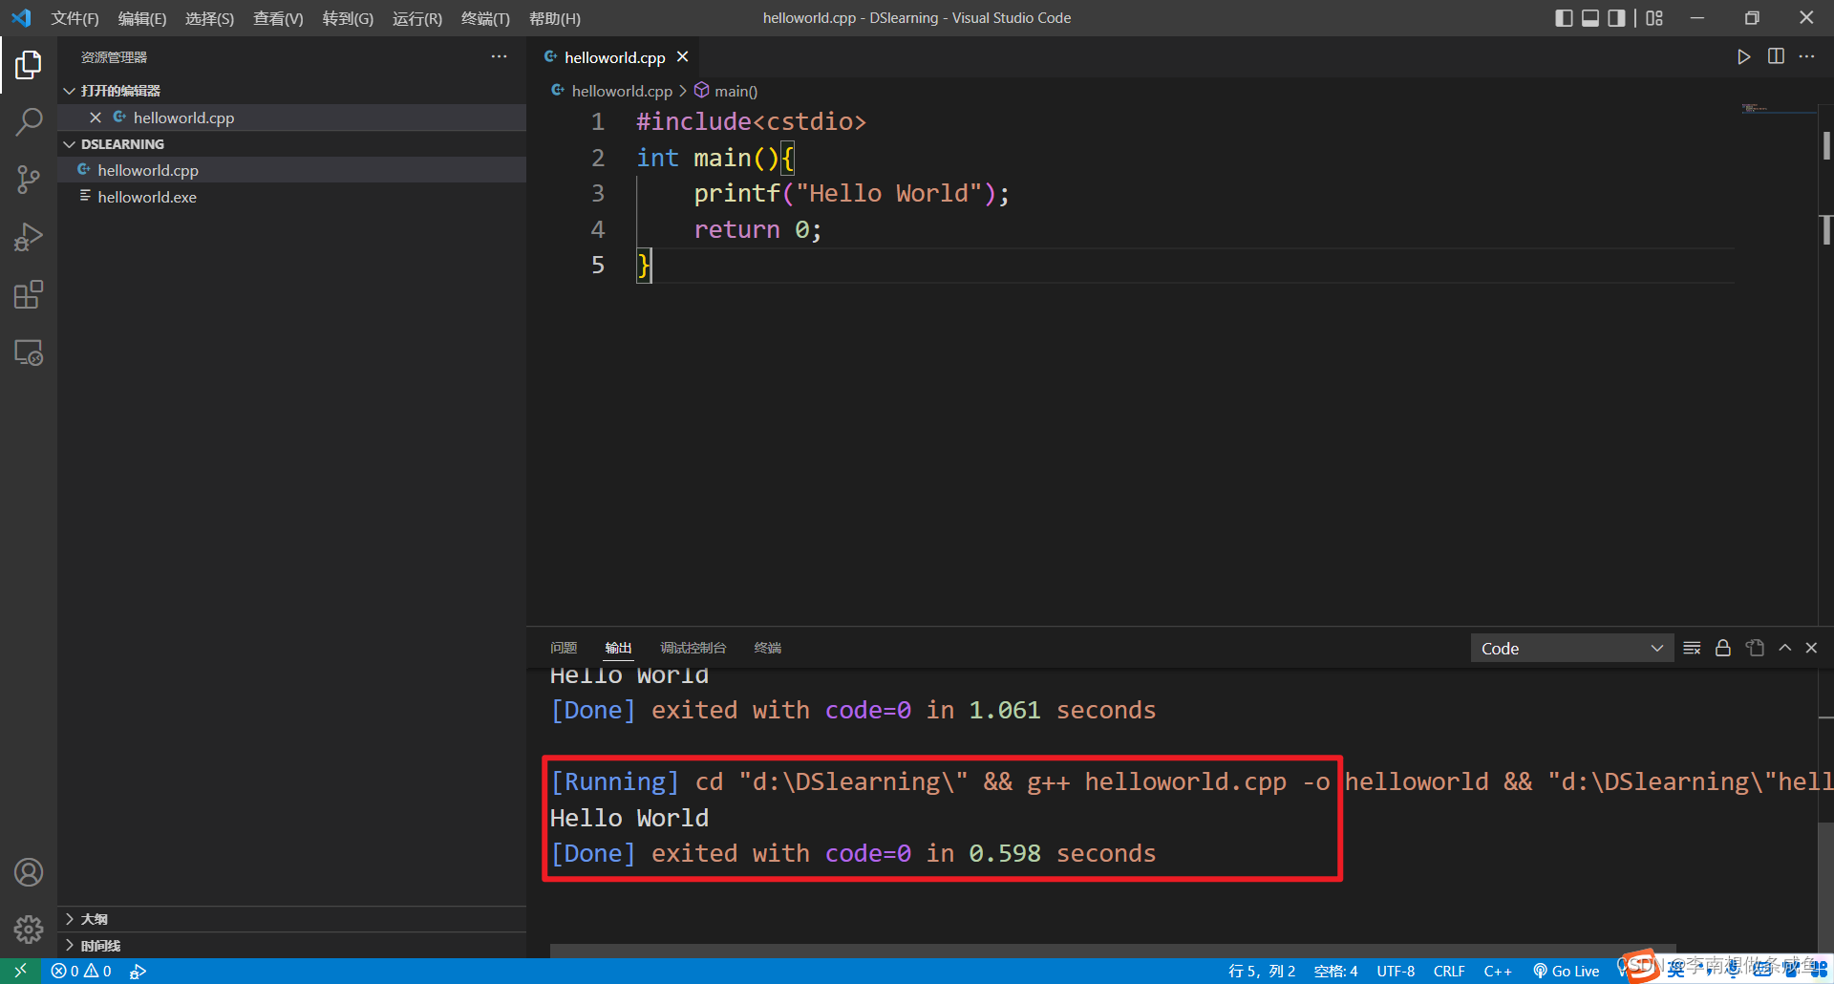Open output log in editor
Screen dimensions: 1834x984
(1755, 648)
